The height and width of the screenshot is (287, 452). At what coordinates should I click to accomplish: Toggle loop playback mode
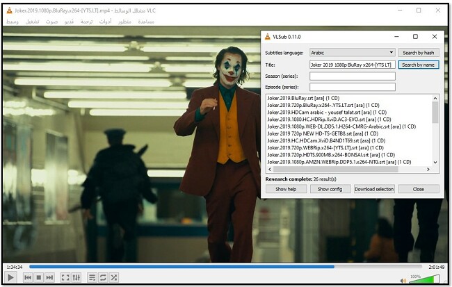[x=103, y=277]
